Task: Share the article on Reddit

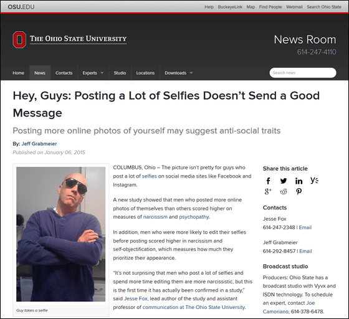Action: point(284,191)
